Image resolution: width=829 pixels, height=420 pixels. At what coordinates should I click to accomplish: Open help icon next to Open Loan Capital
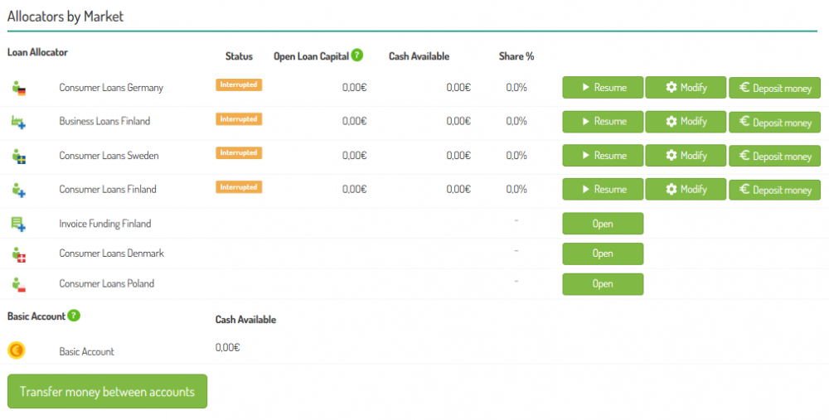coord(356,56)
